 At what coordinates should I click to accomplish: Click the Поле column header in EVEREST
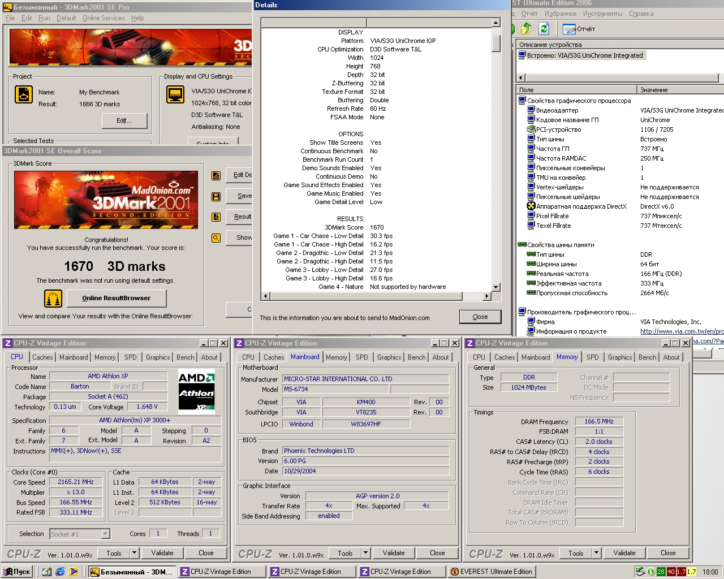[576, 89]
